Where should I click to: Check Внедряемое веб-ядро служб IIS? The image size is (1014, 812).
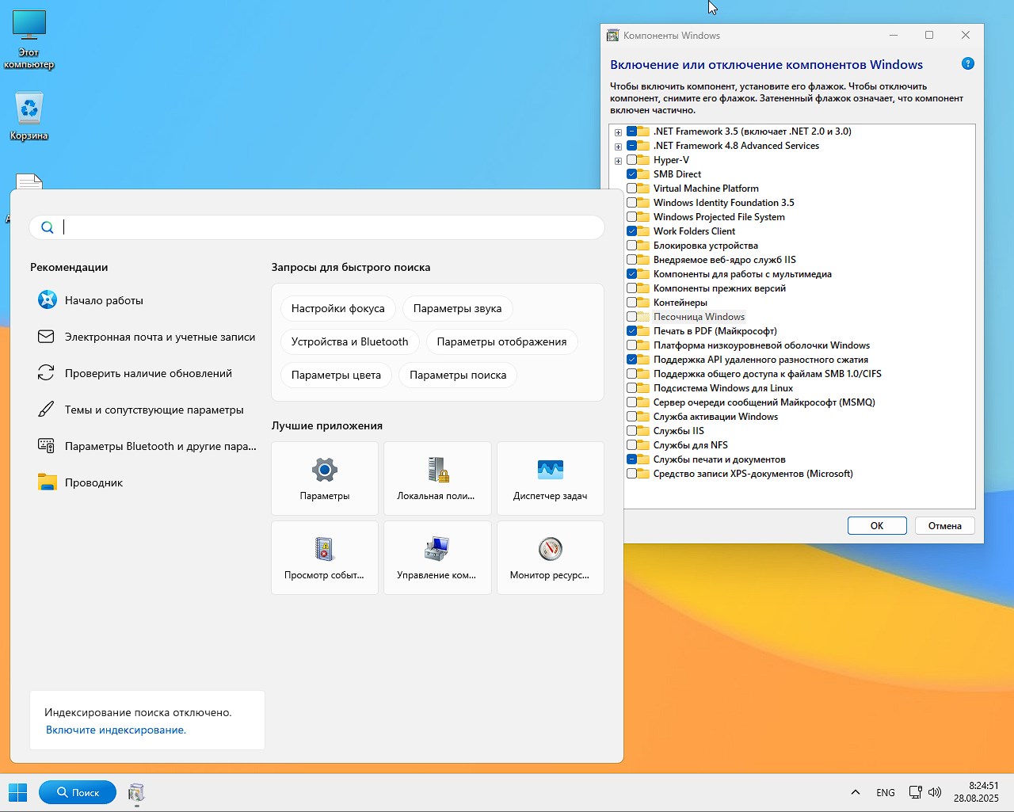(x=631, y=260)
